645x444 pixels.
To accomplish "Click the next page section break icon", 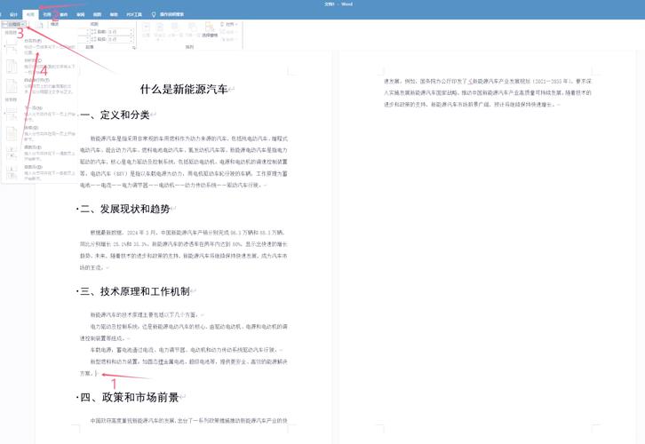I will coord(12,115).
